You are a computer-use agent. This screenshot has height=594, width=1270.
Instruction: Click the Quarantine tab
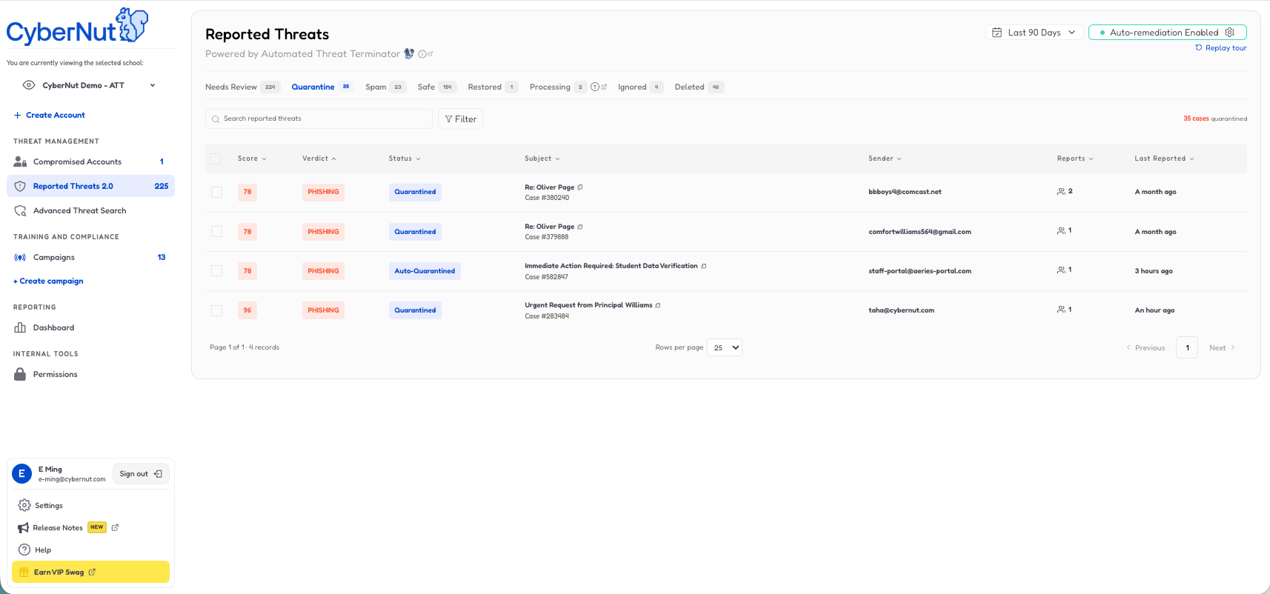pyautogui.click(x=322, y=87)
